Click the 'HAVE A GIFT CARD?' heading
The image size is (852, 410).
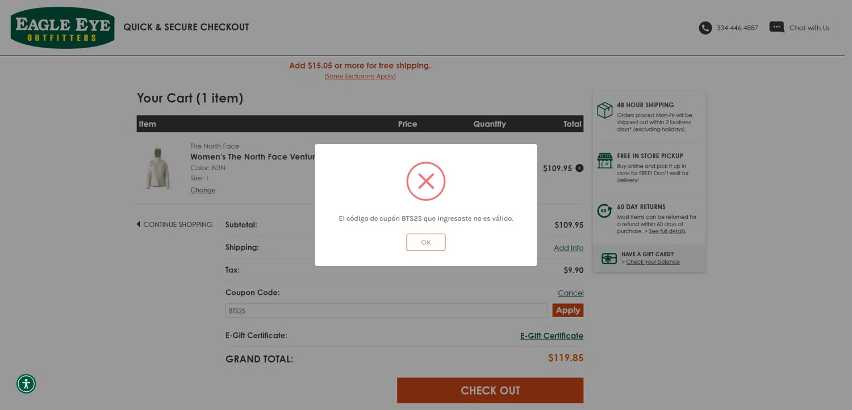click(x=648, y=255)
